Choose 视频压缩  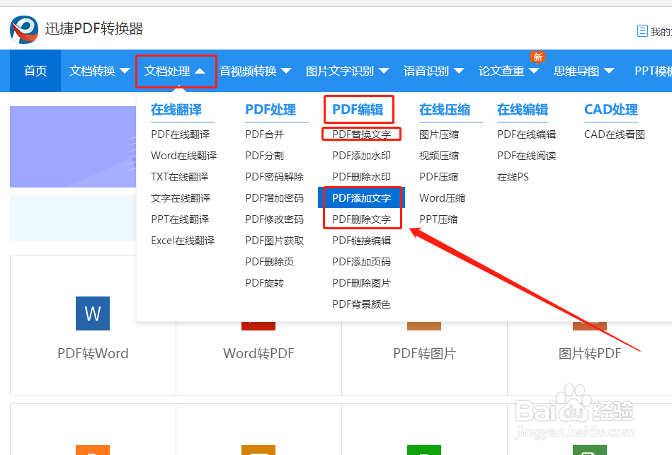point(439,156)
